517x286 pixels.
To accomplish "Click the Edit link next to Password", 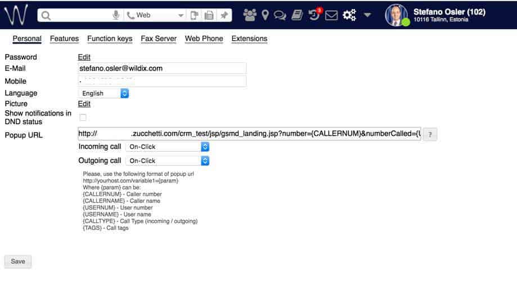I will pos(84,57).
